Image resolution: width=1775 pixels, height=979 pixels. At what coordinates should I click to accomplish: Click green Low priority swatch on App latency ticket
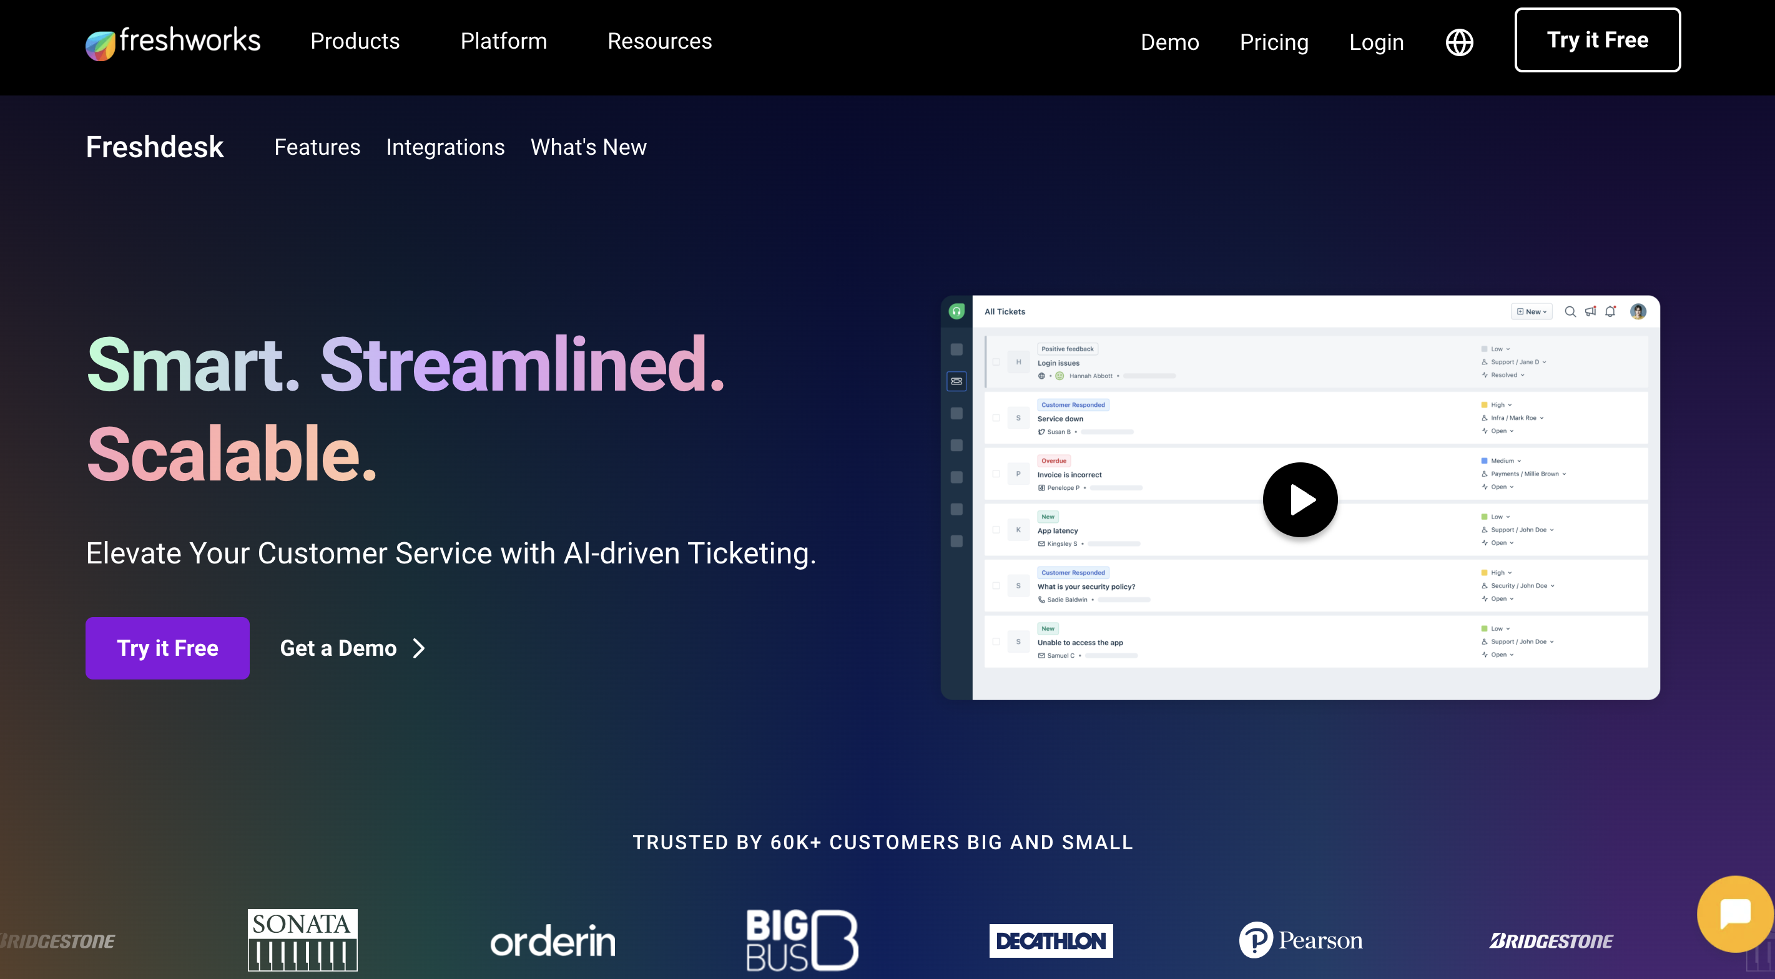tap(1483, 517)
